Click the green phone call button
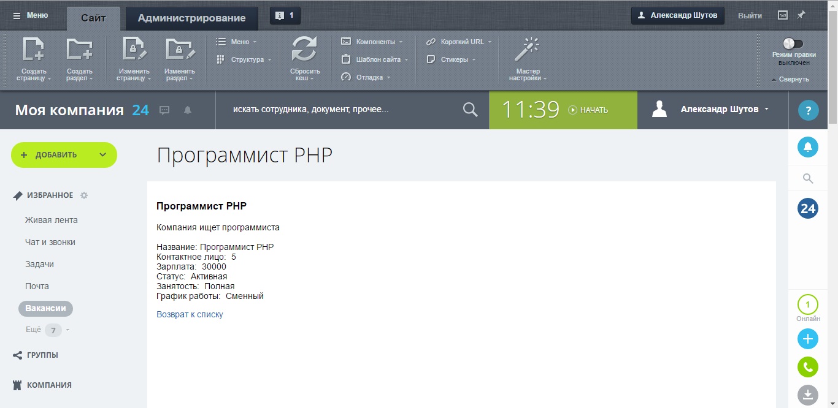Screen dimensions: 838x408 [x=808, y=367]
